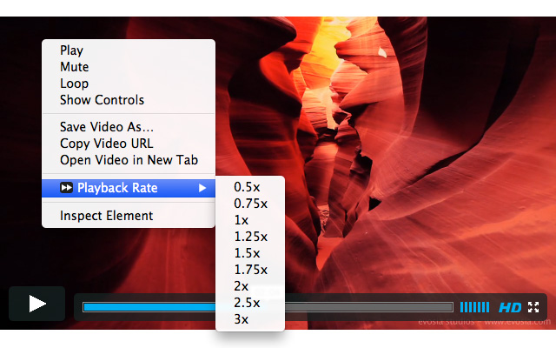This screenshot has height=348, width=556.
Task: Enter fullscreen with the expand arrows icon
Action: (533, 307)
